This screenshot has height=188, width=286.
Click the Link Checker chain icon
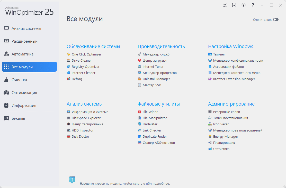click(x=140, y=130)
